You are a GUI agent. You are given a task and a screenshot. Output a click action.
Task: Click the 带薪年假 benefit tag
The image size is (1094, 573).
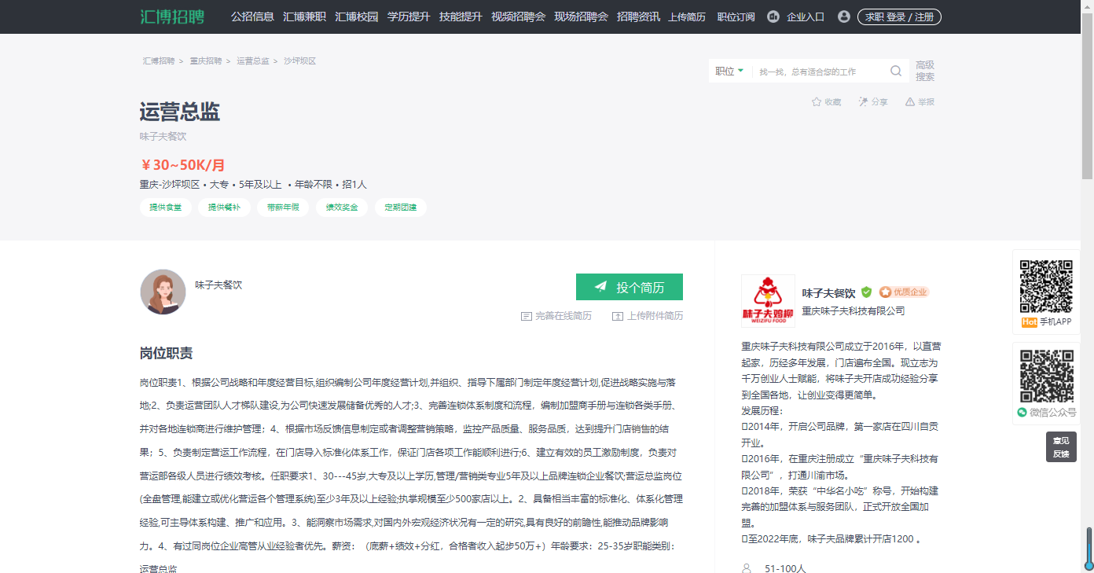pos(283,208)
